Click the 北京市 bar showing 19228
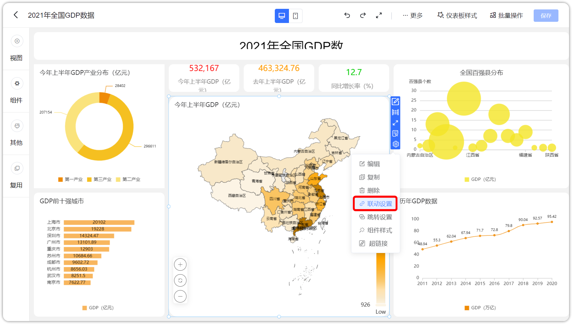This screenshot has height=324, width=572. (98, 229)
